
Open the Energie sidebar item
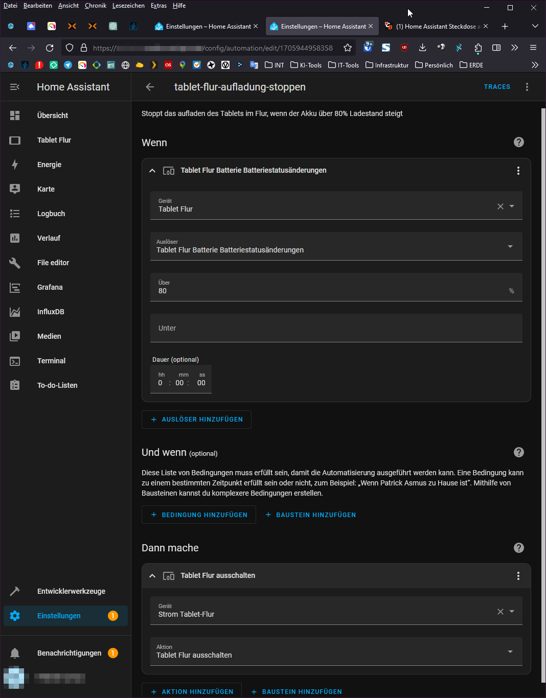tap(49, 165)
